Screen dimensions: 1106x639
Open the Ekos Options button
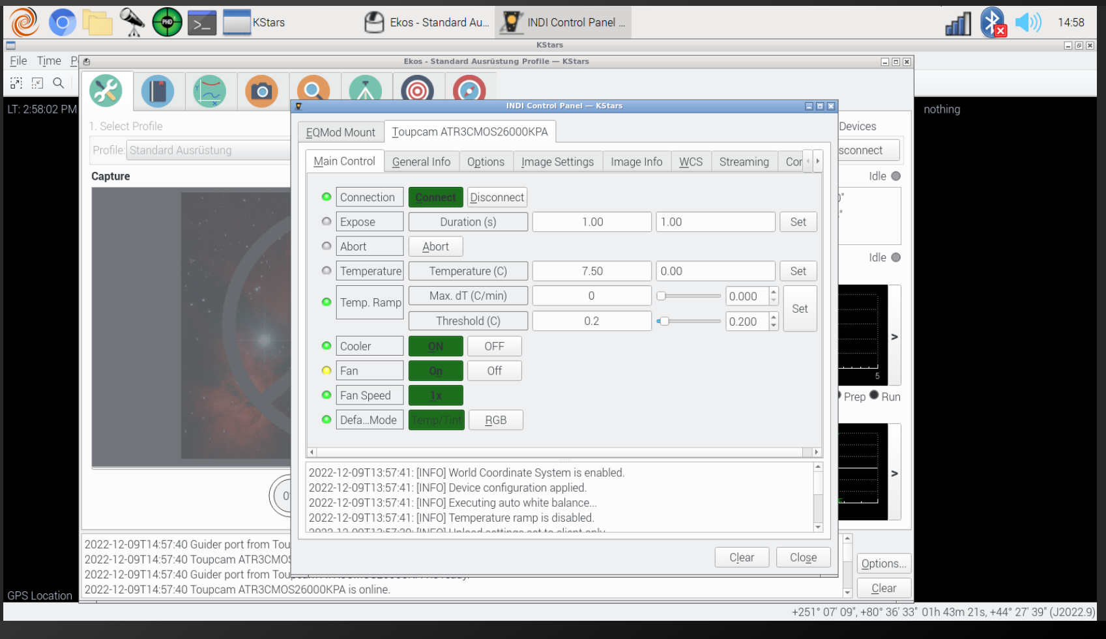(x=884, y=563)
